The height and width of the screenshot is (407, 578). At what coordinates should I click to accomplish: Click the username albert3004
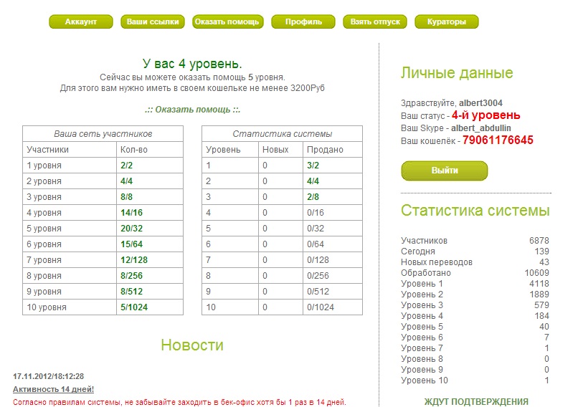coord(480,103)
